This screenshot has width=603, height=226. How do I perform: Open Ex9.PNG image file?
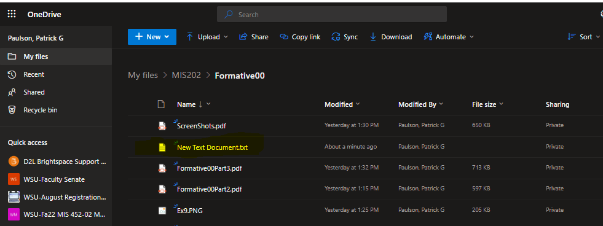[x=190, y=211]
